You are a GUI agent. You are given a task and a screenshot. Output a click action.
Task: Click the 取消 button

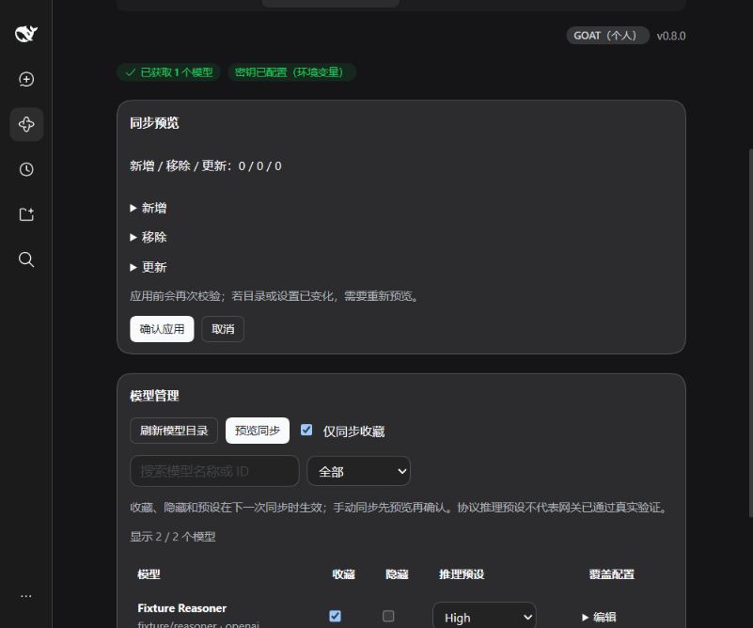click(223, 329)
